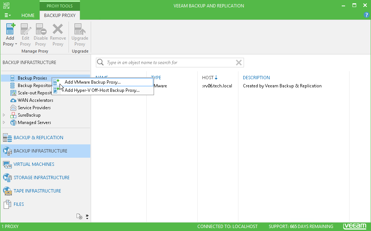Click the SureBackup tree icon
This screenshot has width=371, height=231.
[x=13, y=115]
